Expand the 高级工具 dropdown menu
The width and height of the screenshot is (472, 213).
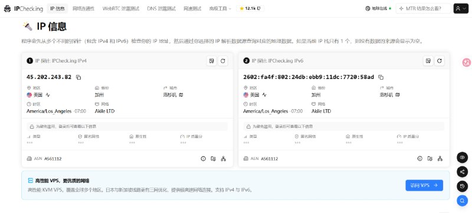(220, 9)
